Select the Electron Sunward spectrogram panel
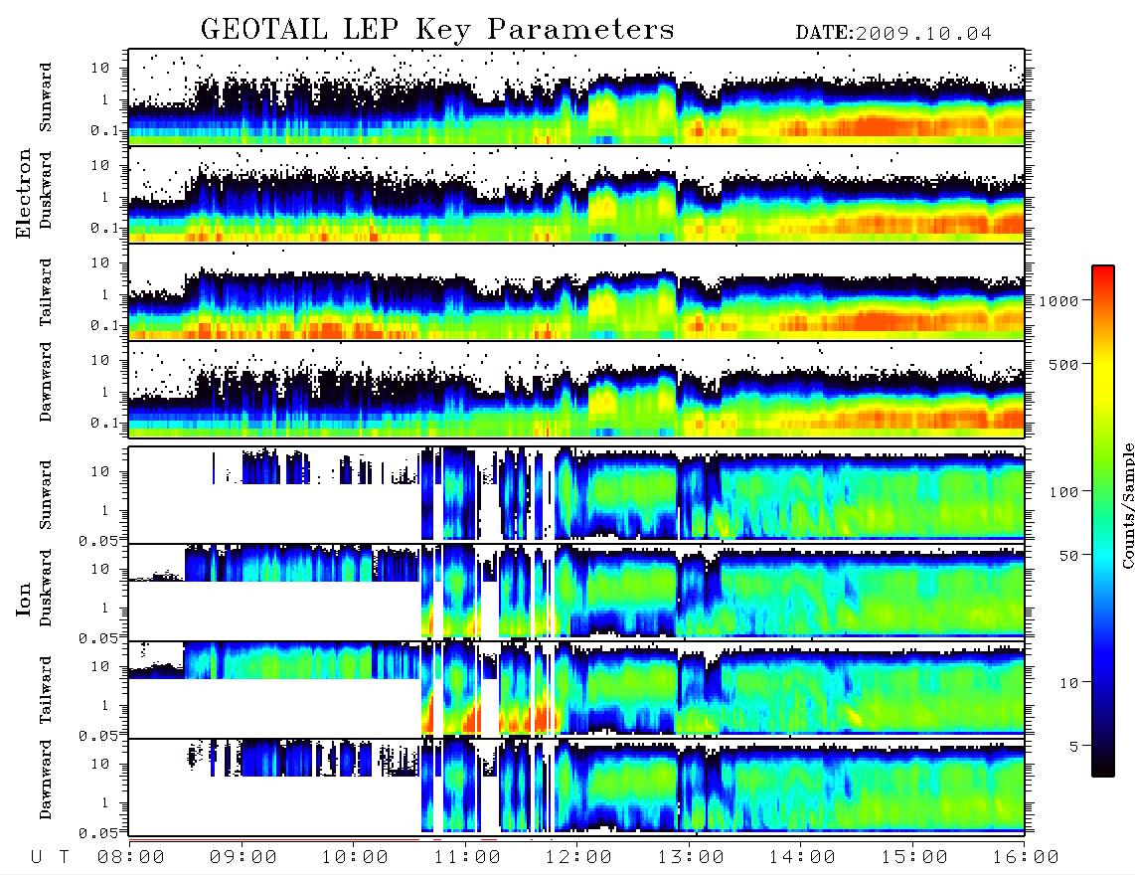Screen dimensions: 1135x875 (x=576, y=97)
